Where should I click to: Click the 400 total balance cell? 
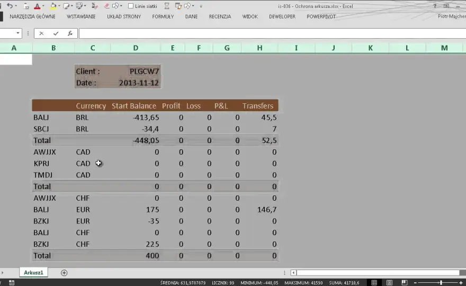(136, 255)
